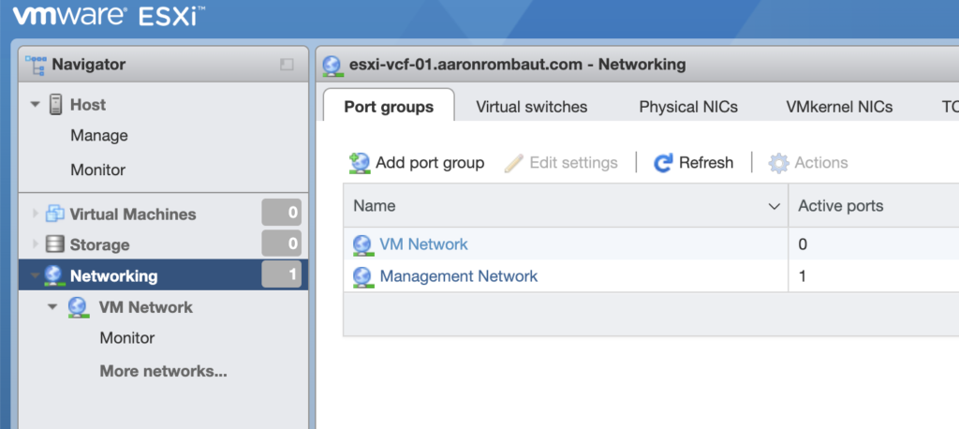Click the Storage icon in Navigator
Image resolution: width=959 pixels, height=429 pixels.
(55, 244)
